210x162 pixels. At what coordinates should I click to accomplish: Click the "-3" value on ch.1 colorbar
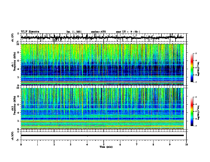pyautogui.click(x=196, y=53)
